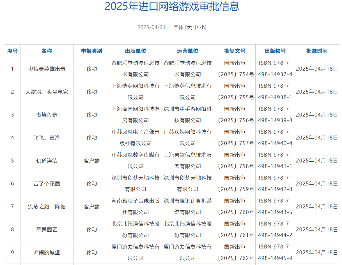342x265 pixels.
Task: Click publisher 上海商国网络科技发展有限公司
Action: 136,115
